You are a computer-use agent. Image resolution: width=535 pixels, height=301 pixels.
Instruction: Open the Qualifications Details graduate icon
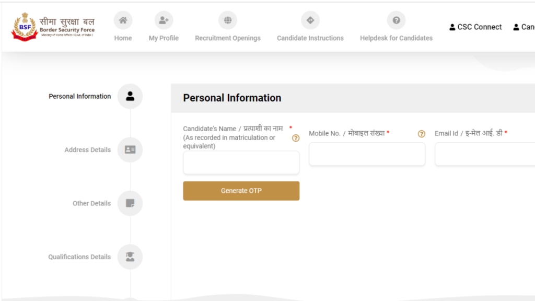point(130,257)
